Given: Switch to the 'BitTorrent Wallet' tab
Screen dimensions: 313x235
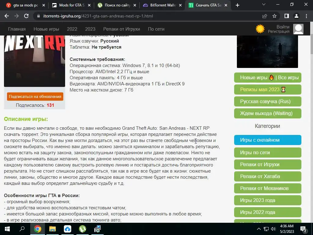Looking at the screenshot, I should (x=162, y=5).
